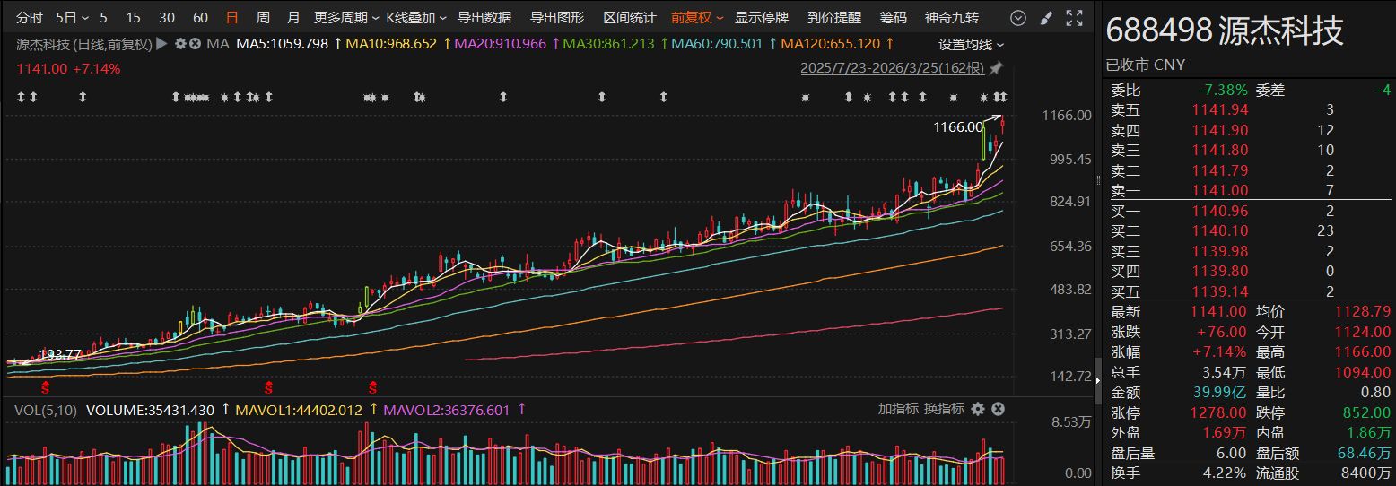Click the circled down-arrow icon in toolbar
Viewport: 1396px width, 486px height.
(x=1017, y=18)
